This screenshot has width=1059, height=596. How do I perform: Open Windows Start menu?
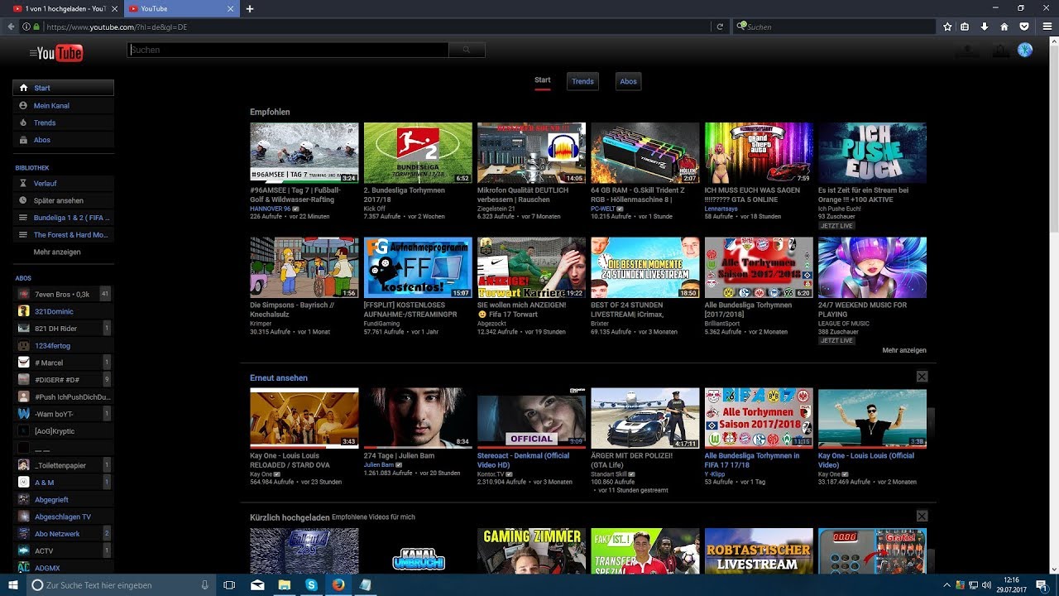(12, 584)
